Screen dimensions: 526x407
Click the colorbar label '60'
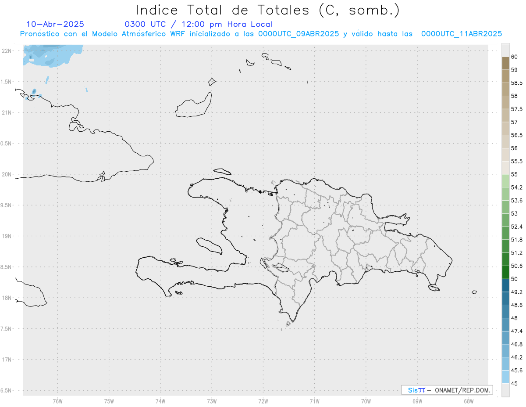click(x=514, y=57)
